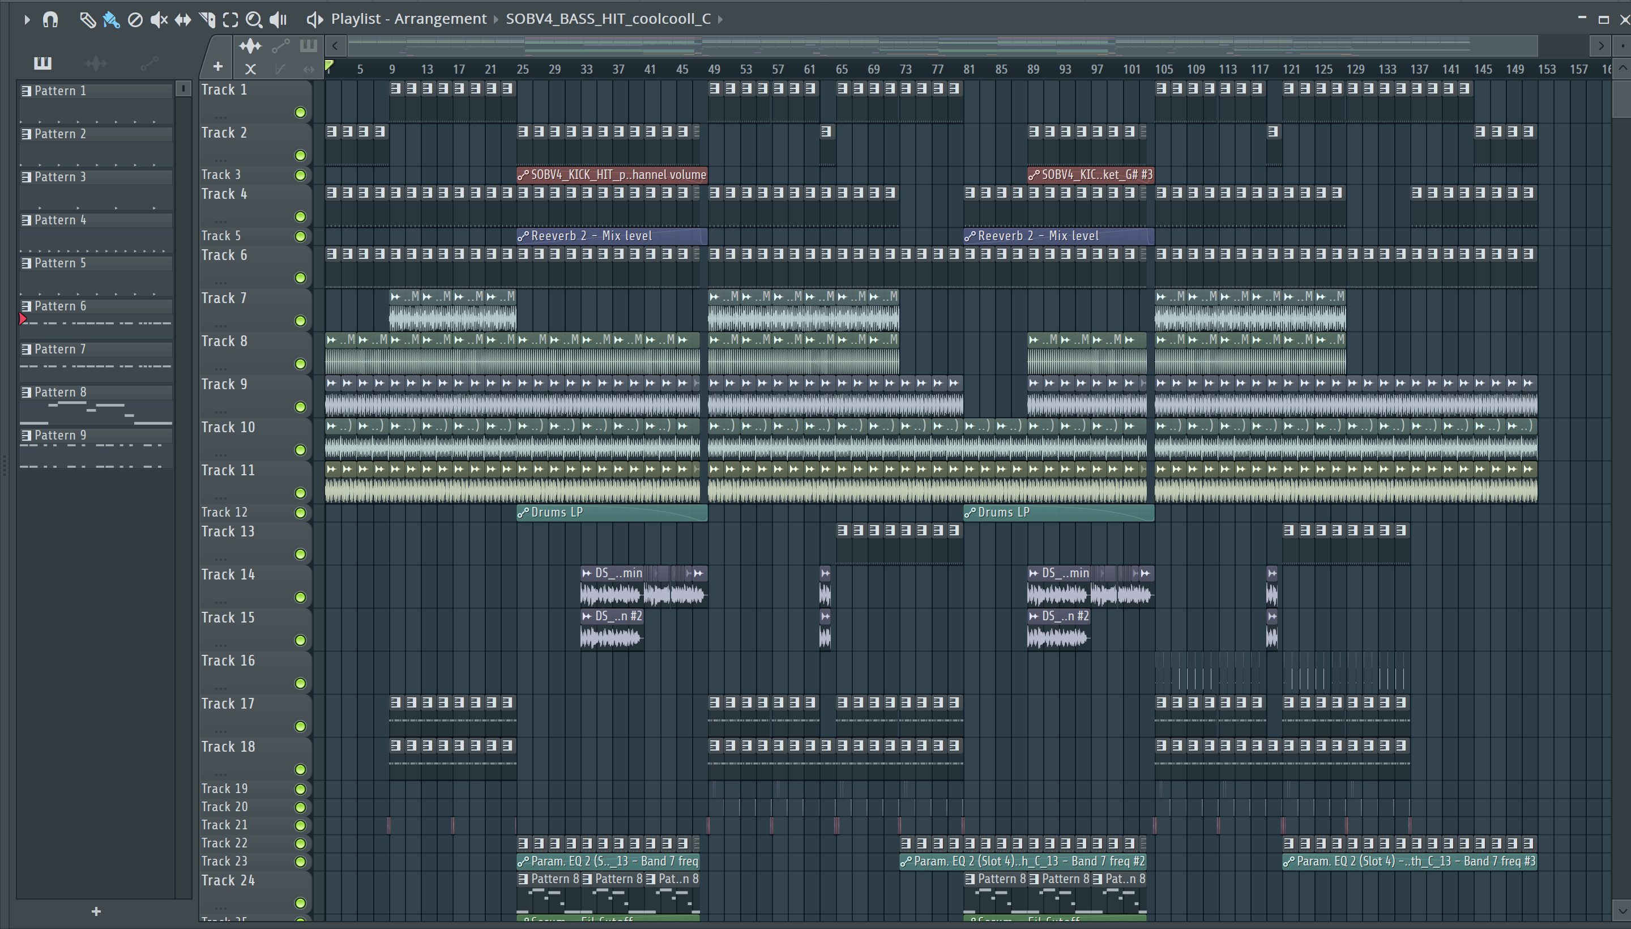Open clip menu of first DS_..min audio clip
This screenshot has width=1631, height=929.
point(587,573)
